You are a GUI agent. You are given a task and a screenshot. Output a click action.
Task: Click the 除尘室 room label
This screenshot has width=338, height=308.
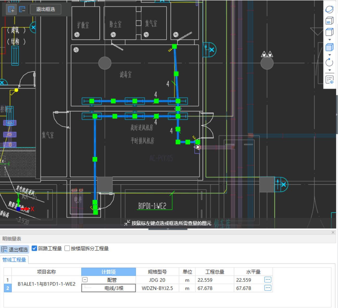(116, 24)
